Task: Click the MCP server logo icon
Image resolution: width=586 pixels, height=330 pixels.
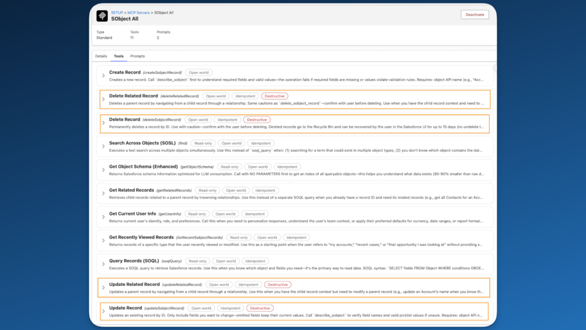Action: pyautogui.click(x=102, y=15)
